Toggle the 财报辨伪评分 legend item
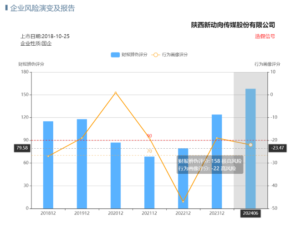 (129, 55)
